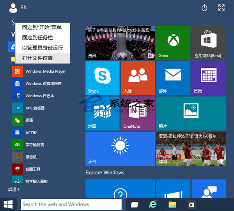Expand Start menu to full screen
Viewport: 234px width, 211px height.
point(221,7)
